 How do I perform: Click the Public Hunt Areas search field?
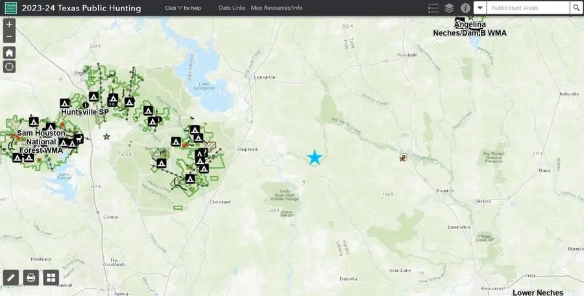528,8
